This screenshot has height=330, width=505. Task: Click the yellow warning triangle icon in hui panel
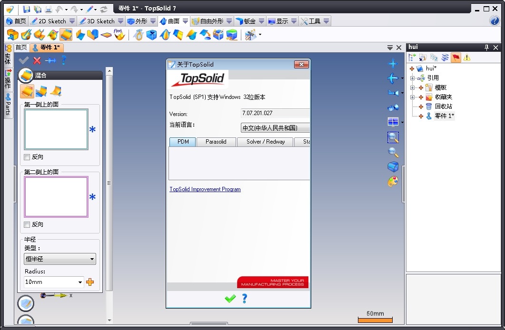coord(466,58)
